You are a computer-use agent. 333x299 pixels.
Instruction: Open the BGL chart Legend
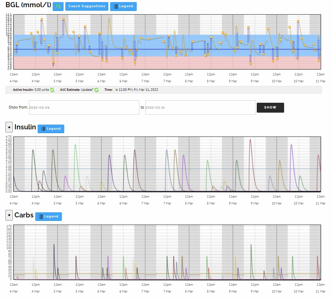(123, 6)
